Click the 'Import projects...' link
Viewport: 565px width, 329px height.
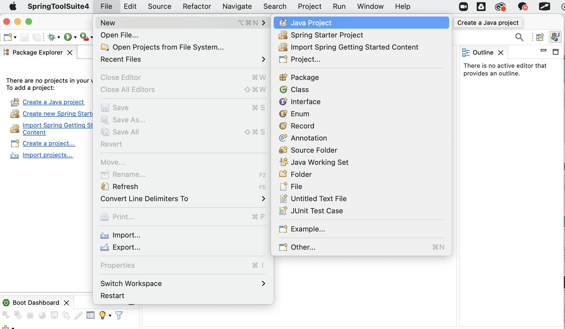(47, 155)
